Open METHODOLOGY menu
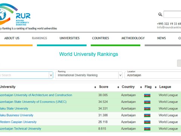This screenshot has width=181, height=136. [x=133, y=38]
